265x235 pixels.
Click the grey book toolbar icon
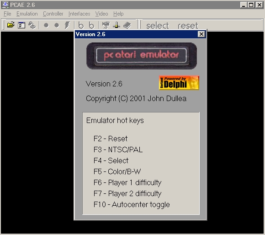click(x=127, y=25)
